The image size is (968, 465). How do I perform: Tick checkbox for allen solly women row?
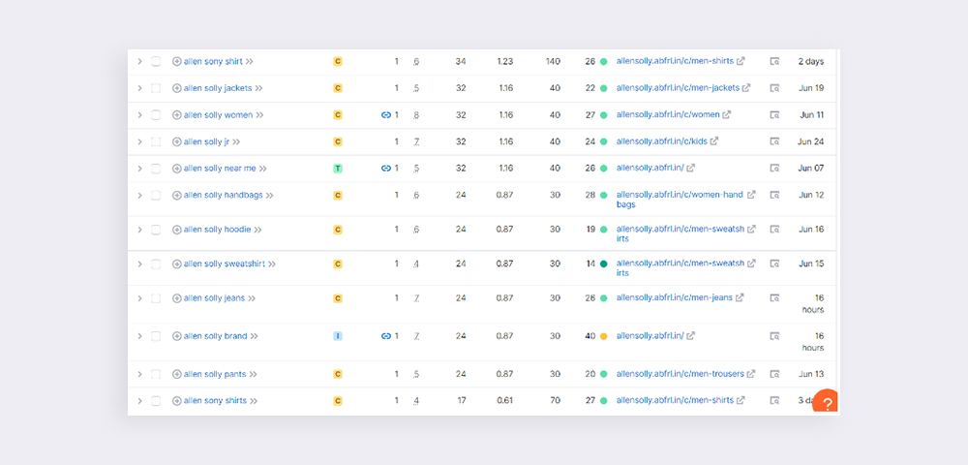(156, 115)
